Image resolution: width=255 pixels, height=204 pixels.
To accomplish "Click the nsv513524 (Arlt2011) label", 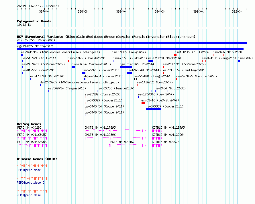I will tap(39, 58).
